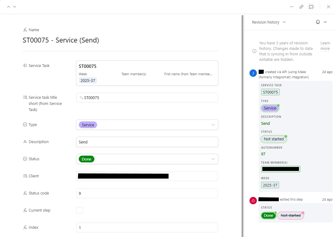Click the record pane vertical scrollbar
Viewport: 335px width, 237px height.
point(242,126)
